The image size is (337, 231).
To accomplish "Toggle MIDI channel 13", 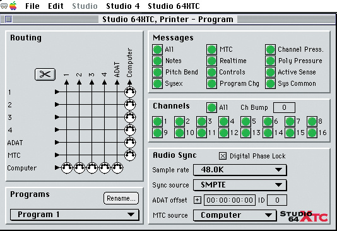I will [x=246, y=133].
